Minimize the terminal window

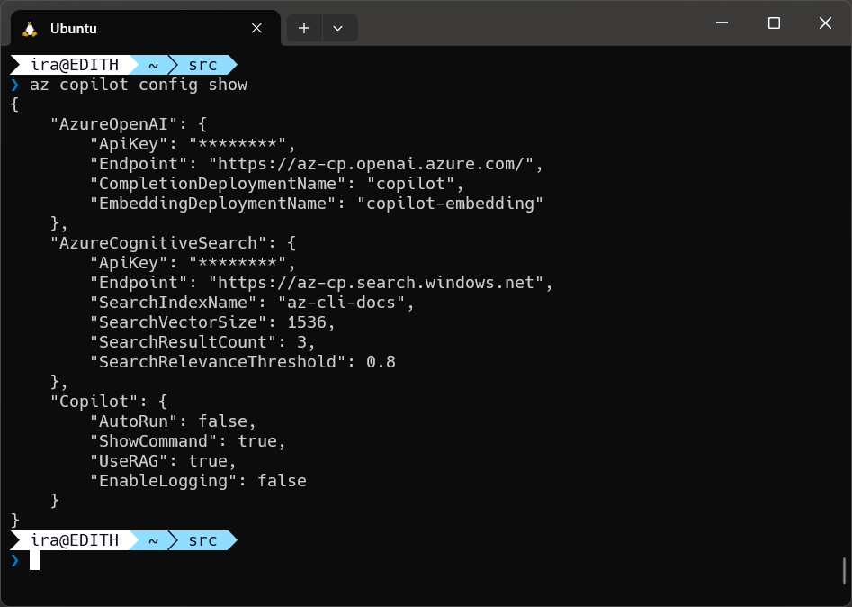[722, 23]
